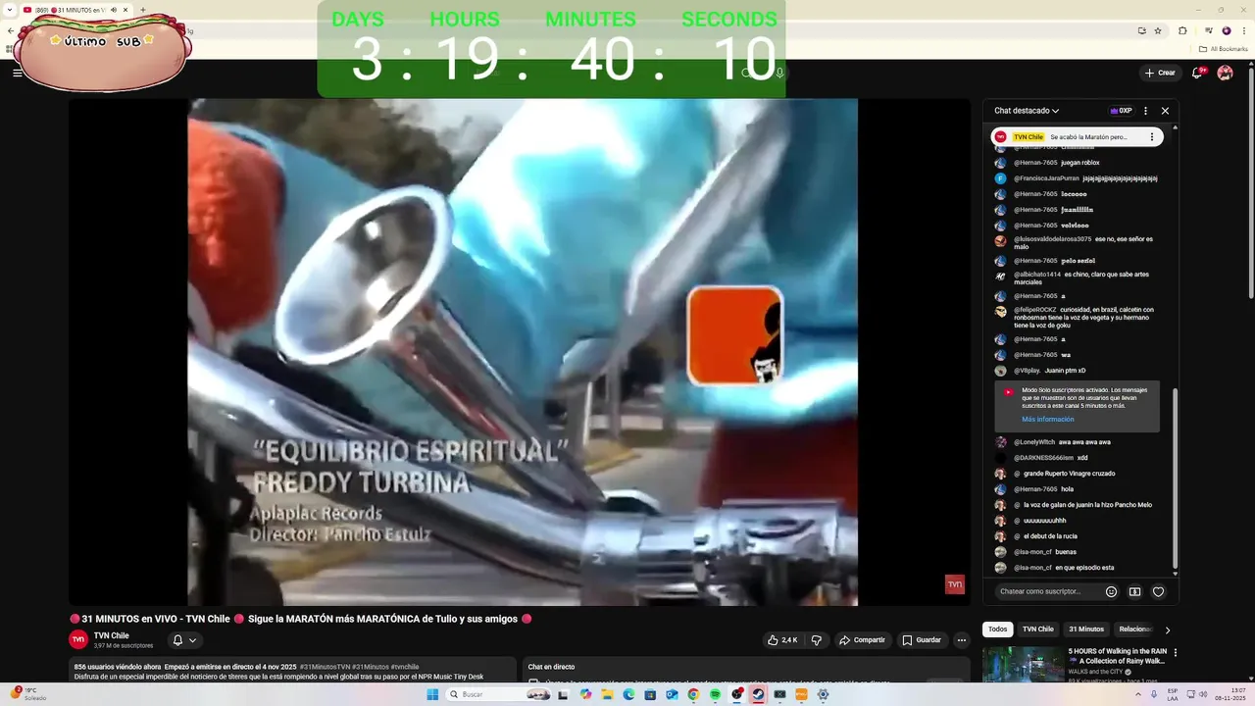1255x706 pixels.
Task: Click the TVN watermark on video
Action: (954, 584)
